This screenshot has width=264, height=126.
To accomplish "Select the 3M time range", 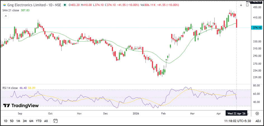I will [25, 121].
